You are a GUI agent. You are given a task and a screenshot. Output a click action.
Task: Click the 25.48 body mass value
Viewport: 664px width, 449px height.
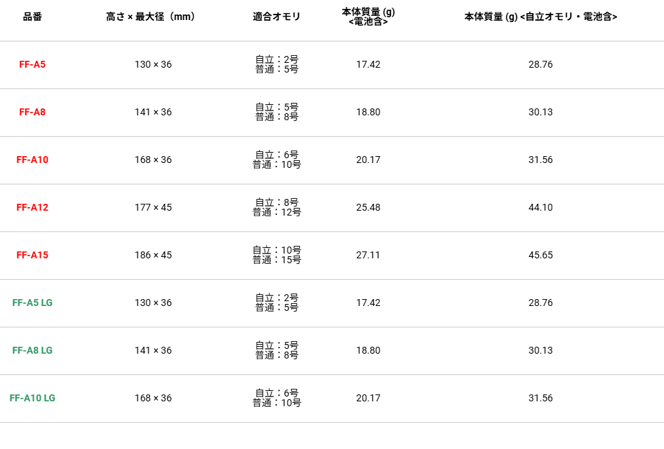(368, 207)
